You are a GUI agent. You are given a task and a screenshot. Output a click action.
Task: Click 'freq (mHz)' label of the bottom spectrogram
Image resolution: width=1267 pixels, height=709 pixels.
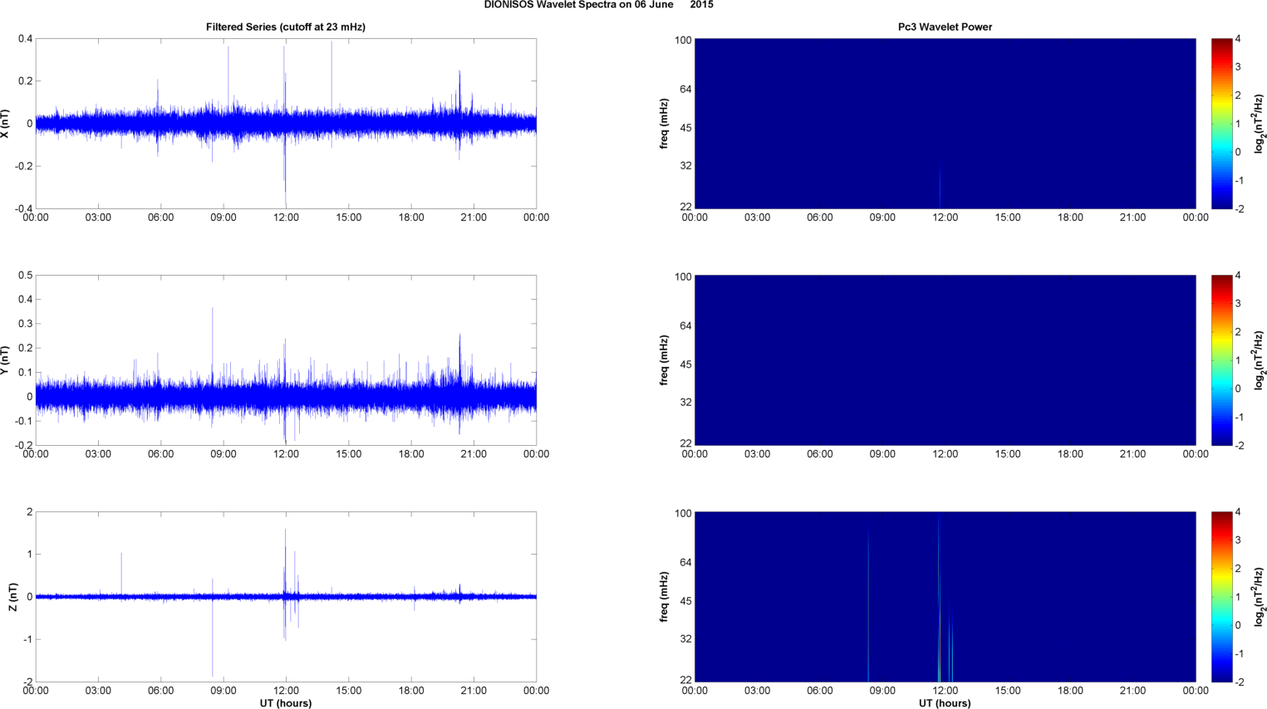[664, 597]
